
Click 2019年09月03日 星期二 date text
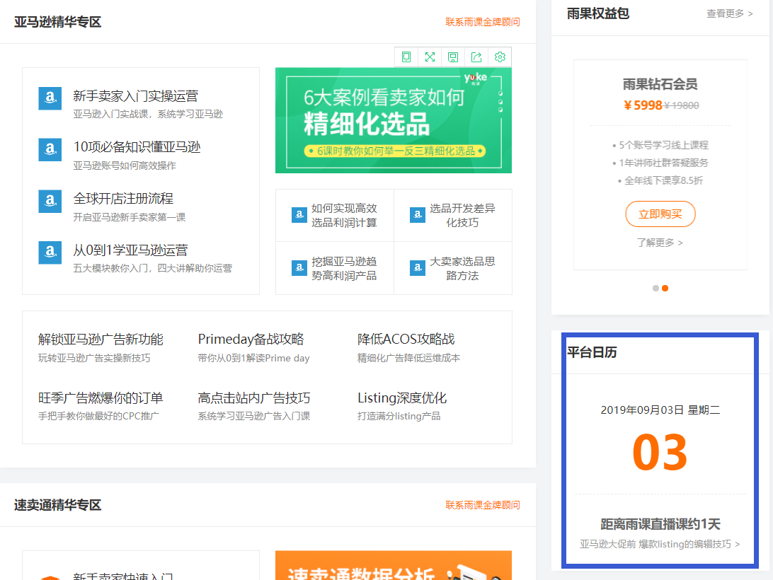point(660,410)
